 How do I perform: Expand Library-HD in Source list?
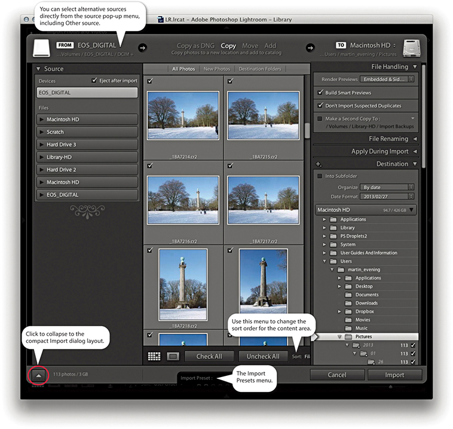coord(42,157)
